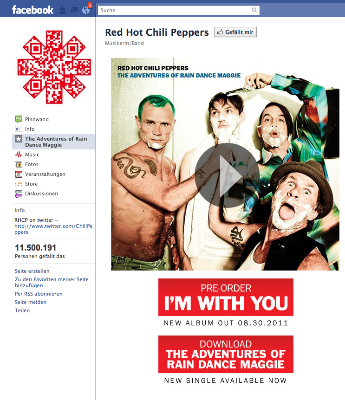Screen dimensions: 345x400
Task: Play the Rain Dance Maggie video
Action: point(227,175)
